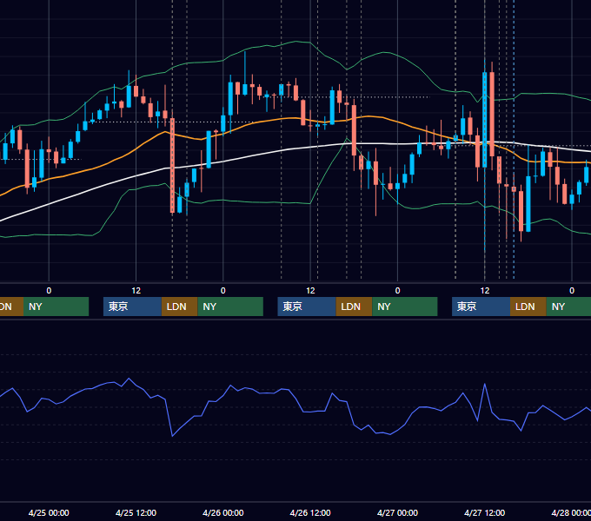
Task: Click NY session block spanning 4/25 00:00
Action: tap(56, 307)
